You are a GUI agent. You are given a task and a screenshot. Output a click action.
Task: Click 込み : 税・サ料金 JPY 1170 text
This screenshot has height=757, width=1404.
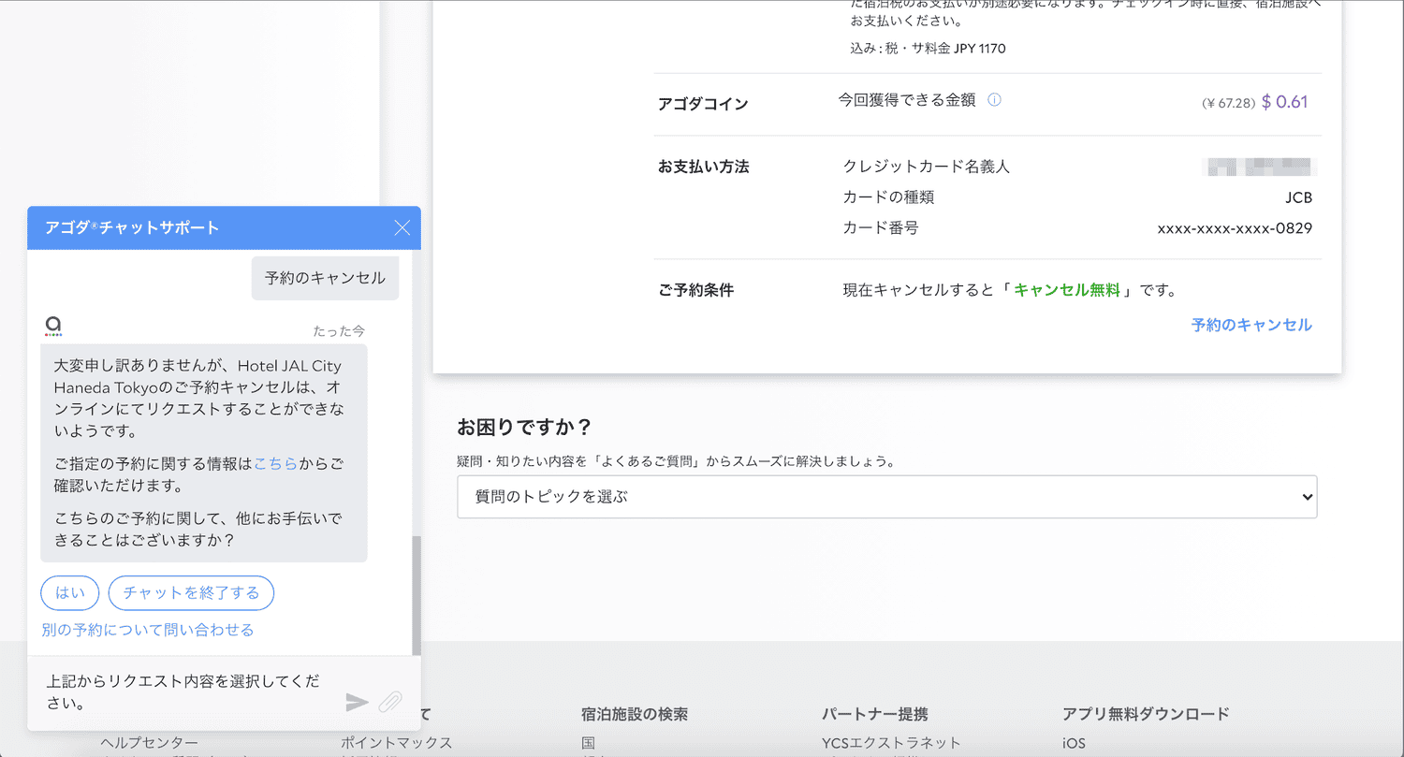click(x=927, y=48)
